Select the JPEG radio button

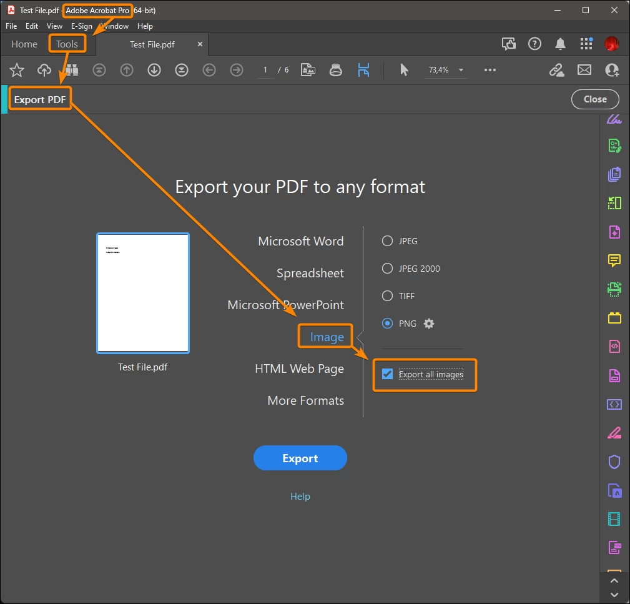pos(387,240)
